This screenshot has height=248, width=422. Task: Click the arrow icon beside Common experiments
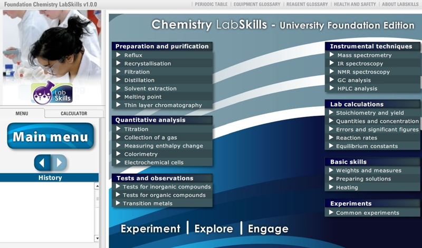point(331,213)
